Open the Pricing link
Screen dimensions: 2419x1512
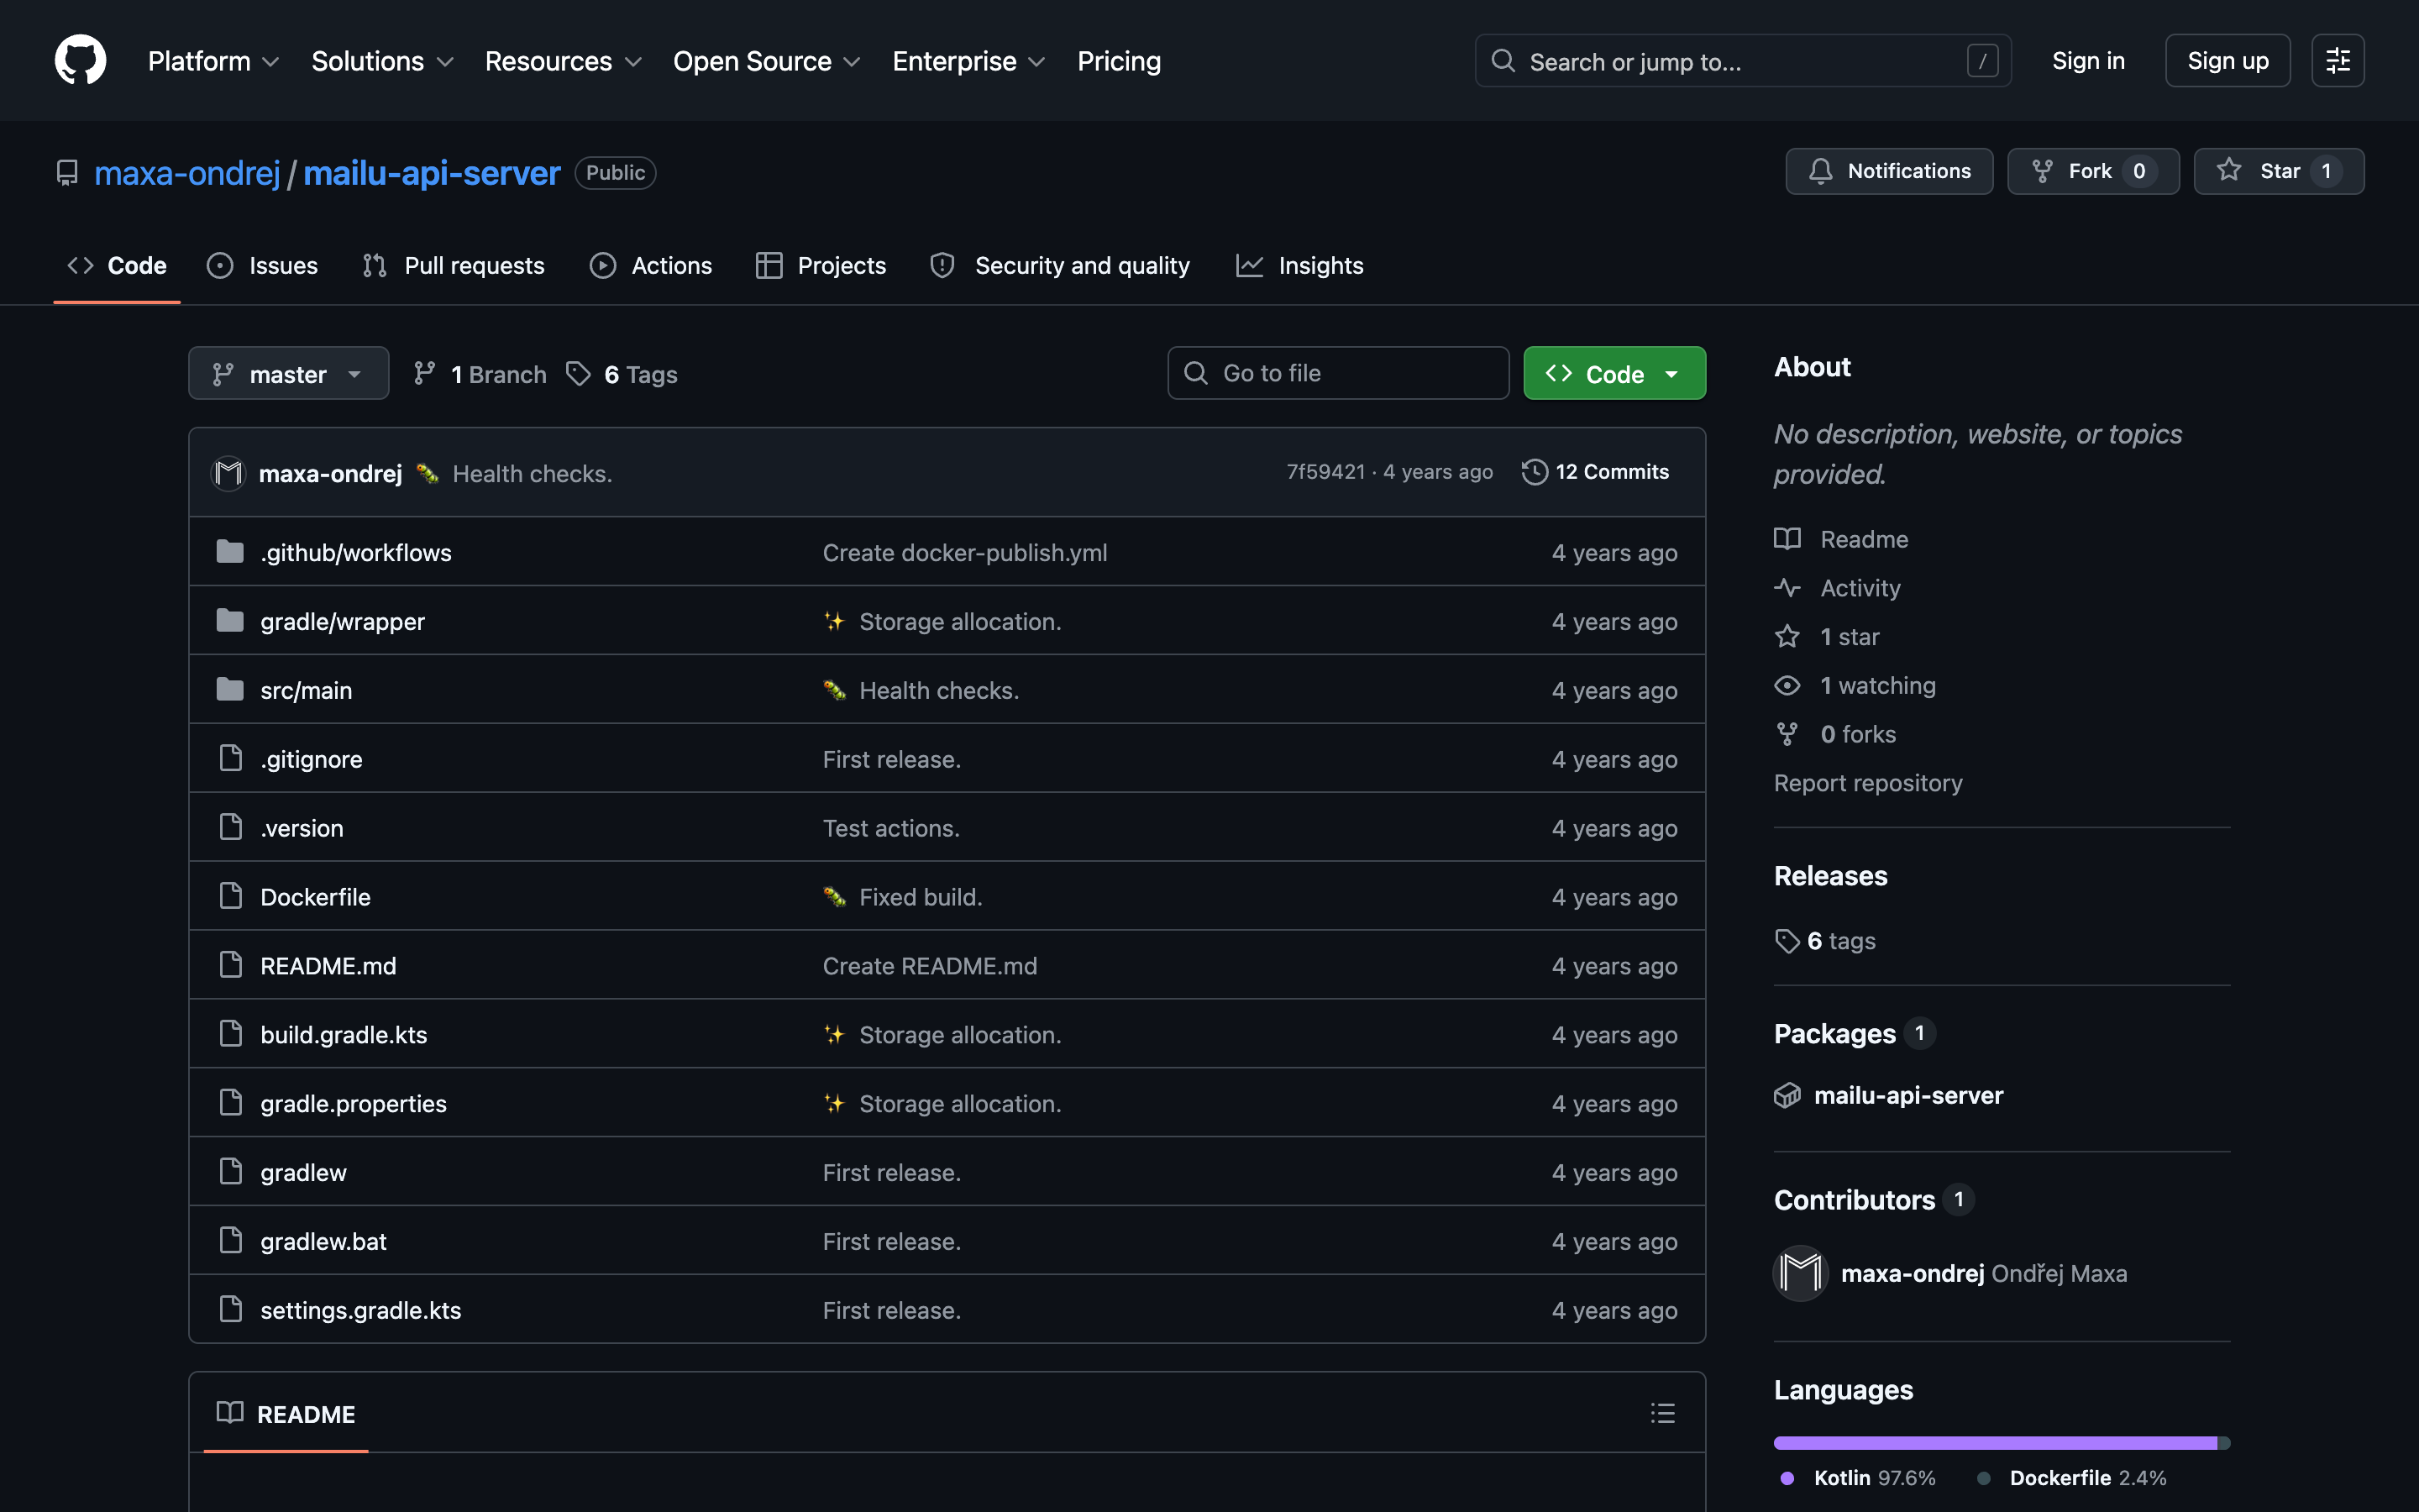pos(1119,61)
